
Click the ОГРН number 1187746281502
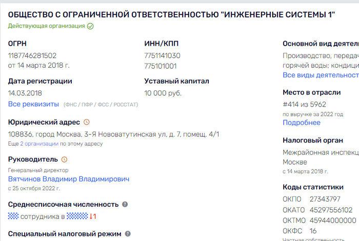coord(32,55)
